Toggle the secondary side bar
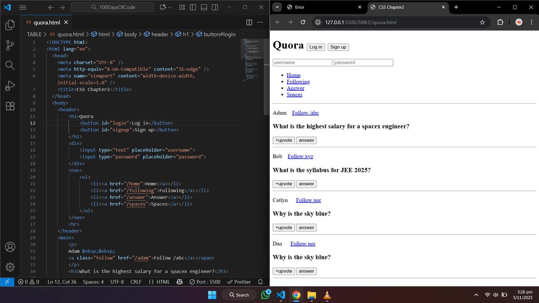The image size is (539, 303). [214, 7]
